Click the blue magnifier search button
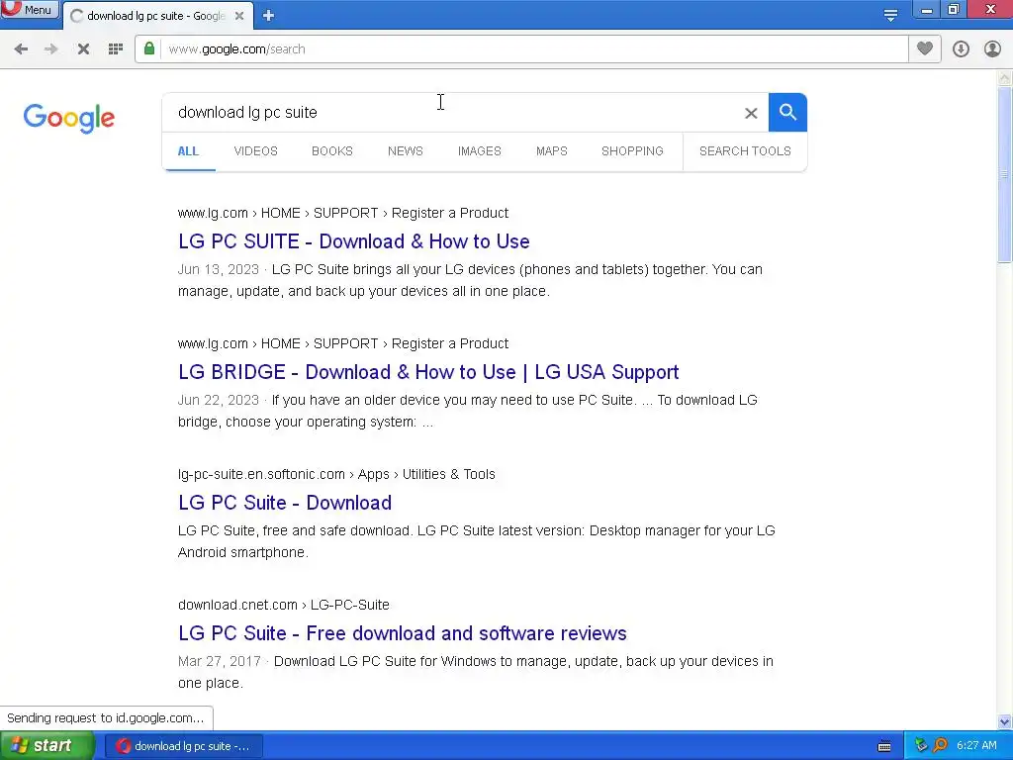Image resolution: width=1013 pixels, height=760 pixels. pyautogui.click(x=787, y=113)
